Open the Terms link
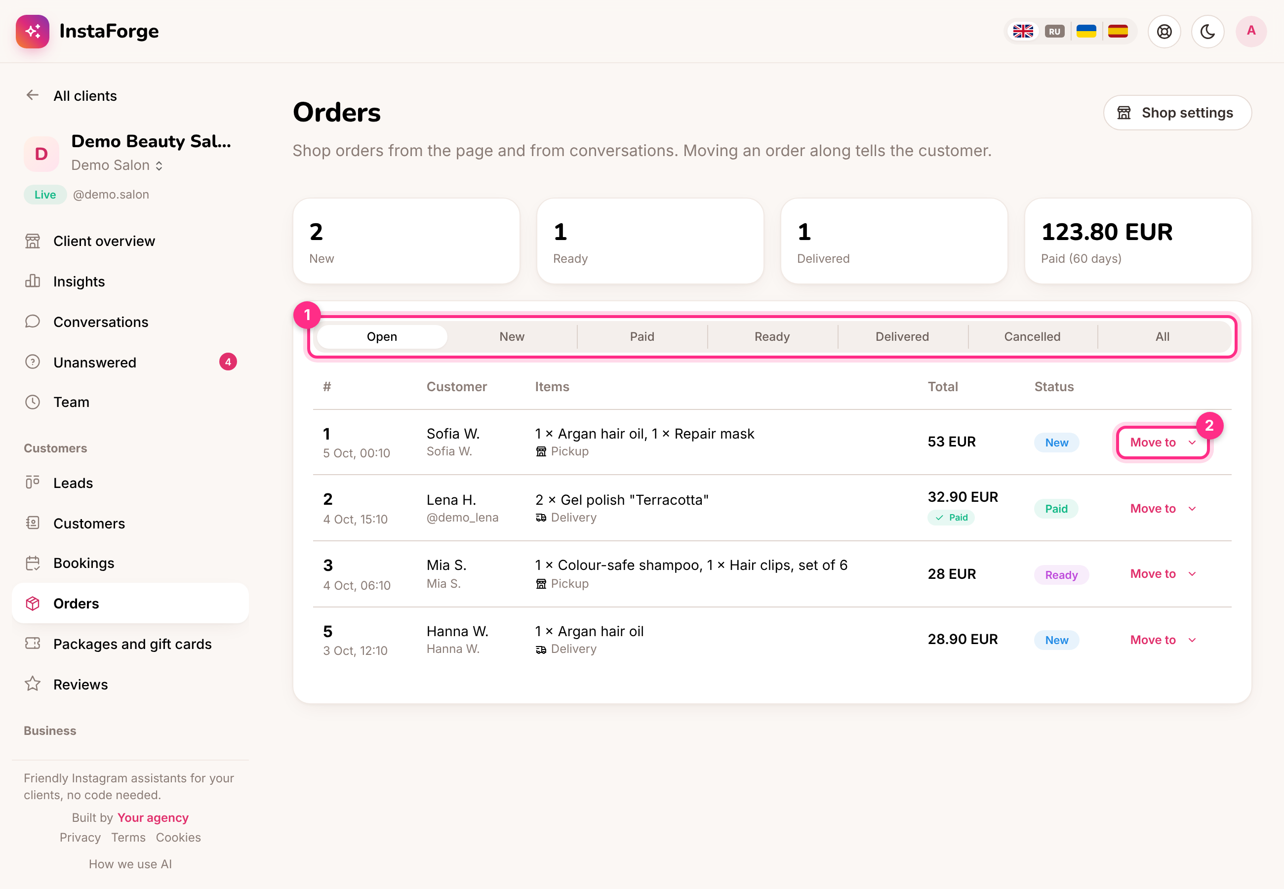Image resolution: width=1284 pixels, height=889 pixels. [x=128, y=837]
